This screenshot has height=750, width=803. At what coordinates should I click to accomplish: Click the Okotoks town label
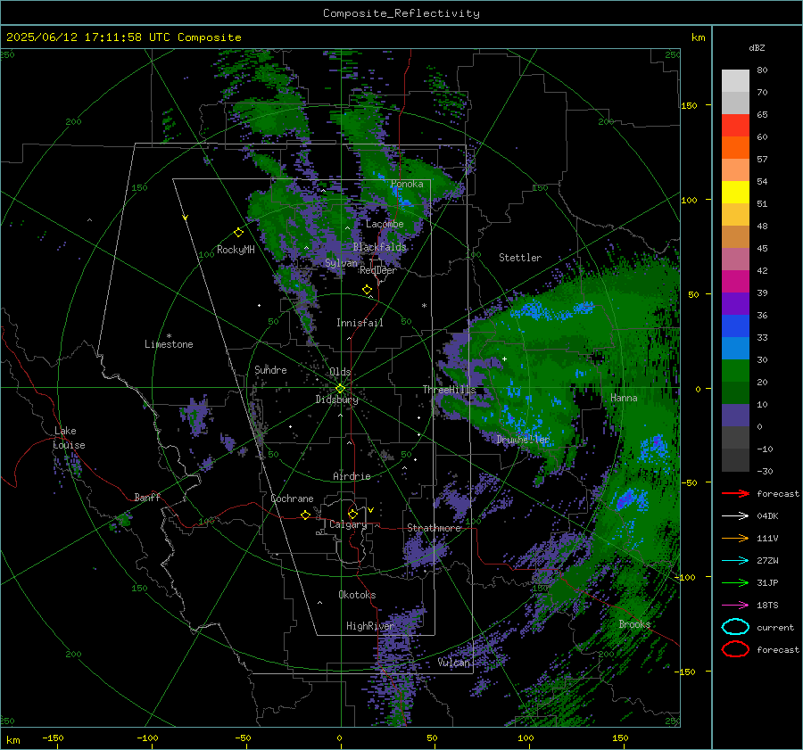click(x=357, y=595)
